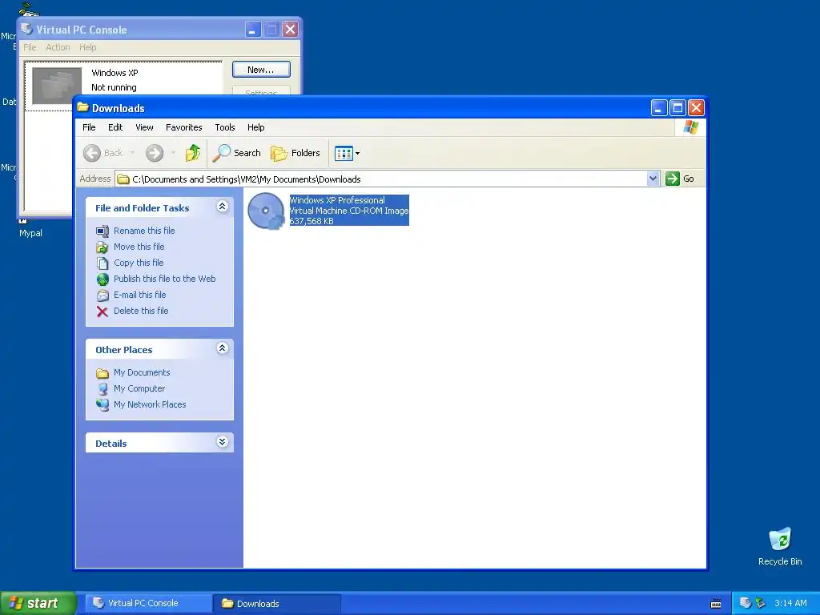Open the View menu

click(144, 127)
